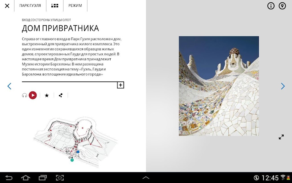
Task: Open the РЕЖИМ menu
Action: coord(75,6)
